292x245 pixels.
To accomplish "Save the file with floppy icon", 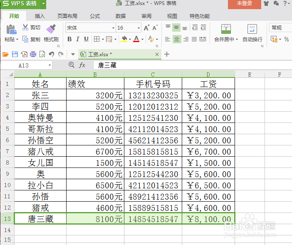I will point(15,54).
